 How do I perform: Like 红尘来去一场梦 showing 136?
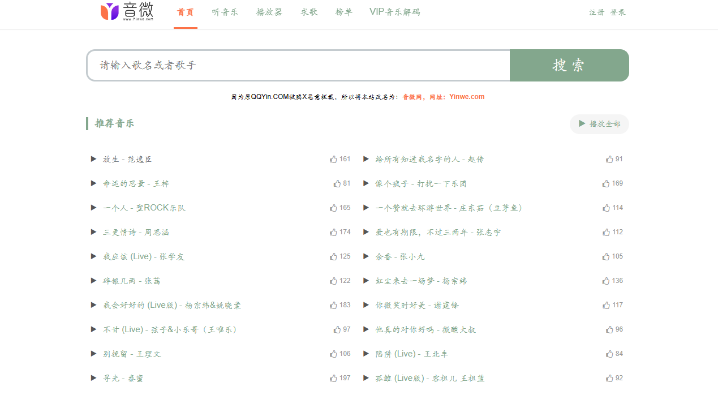(x=612, y=281)
